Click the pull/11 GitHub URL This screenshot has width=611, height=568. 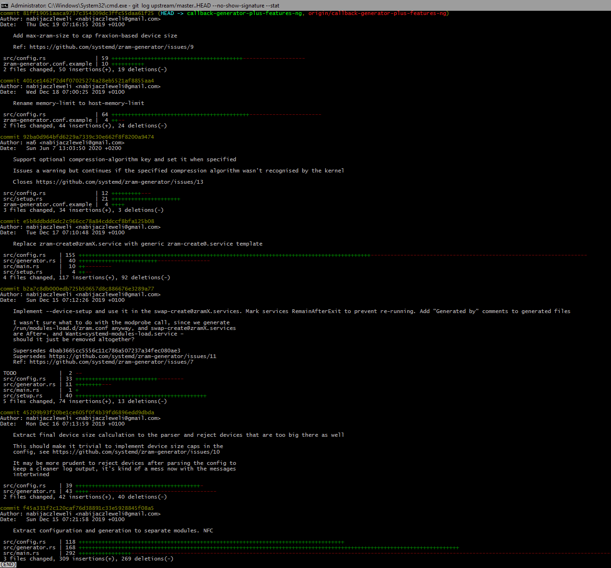click(133, 356)
